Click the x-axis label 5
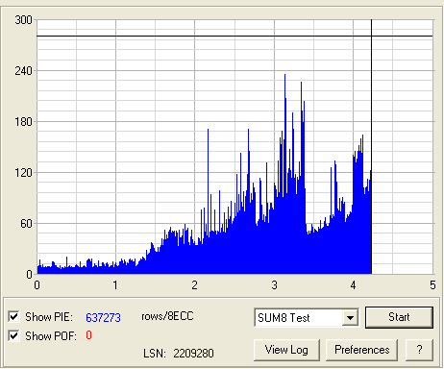This screenshot has width=444, height=369. (x=432, y=285)
